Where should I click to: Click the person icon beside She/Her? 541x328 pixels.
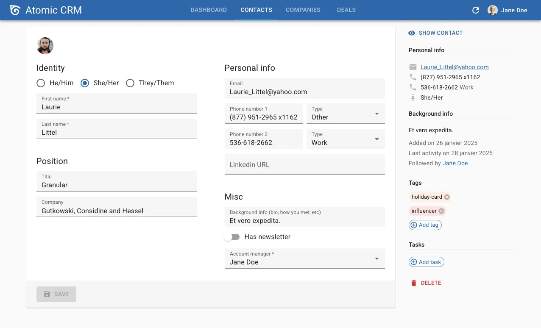412,97
